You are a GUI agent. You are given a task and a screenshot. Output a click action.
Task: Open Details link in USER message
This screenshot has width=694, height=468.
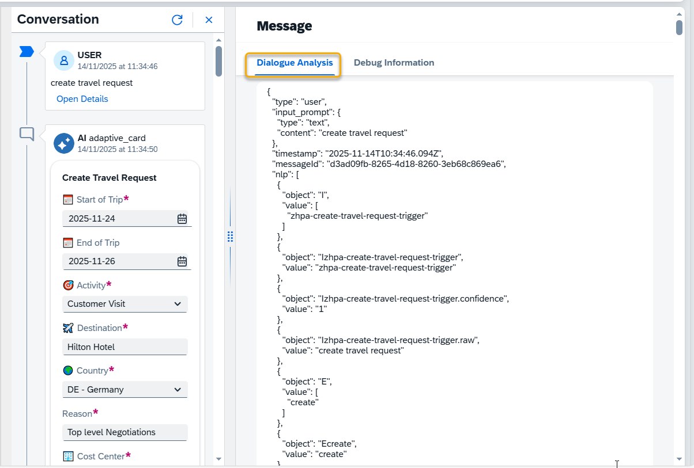82,99
